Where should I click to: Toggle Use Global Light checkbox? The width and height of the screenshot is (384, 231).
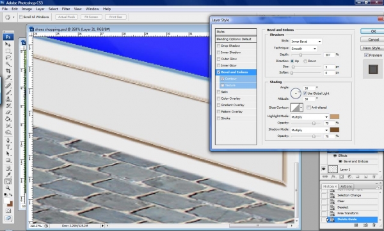(305, 93)
